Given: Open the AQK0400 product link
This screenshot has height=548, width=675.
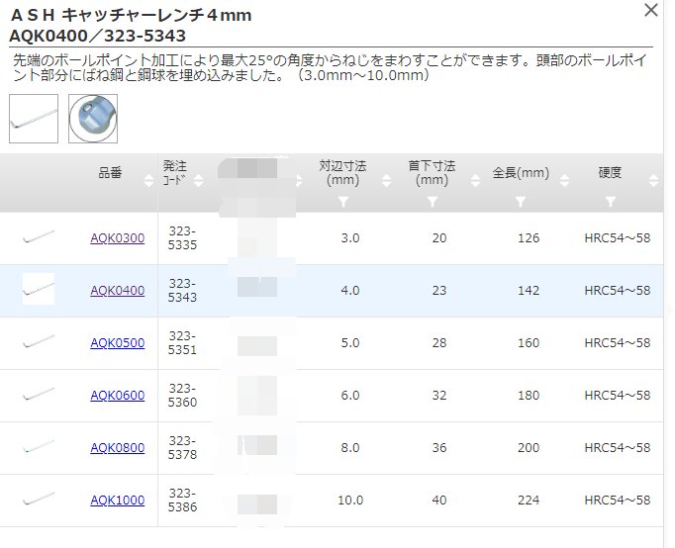Looking at the screenshot, I should coord(117,291).
